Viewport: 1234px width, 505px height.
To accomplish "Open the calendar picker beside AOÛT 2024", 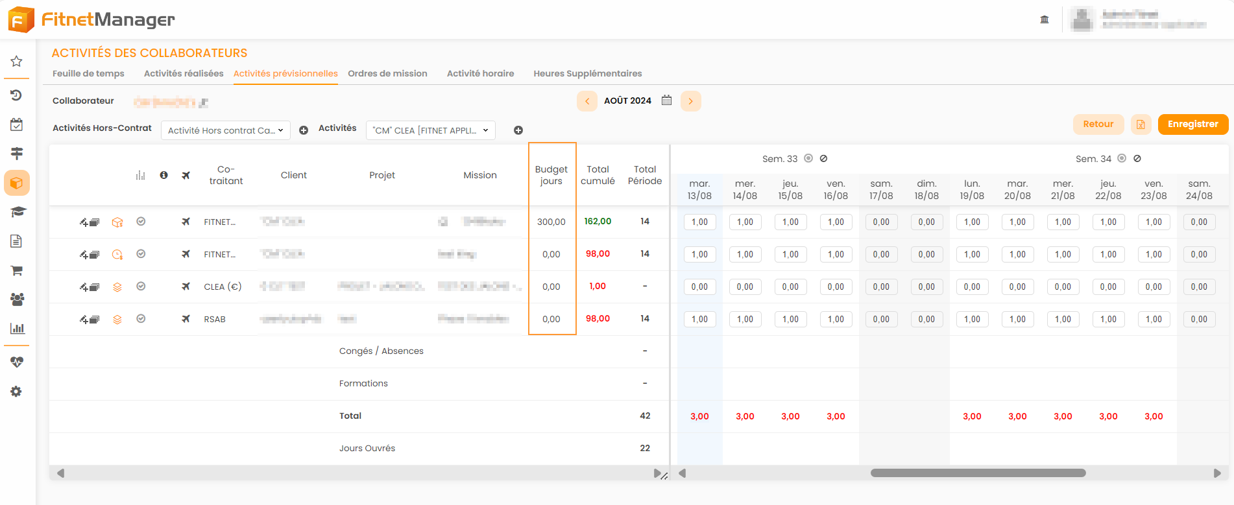I will pos(666,100).
